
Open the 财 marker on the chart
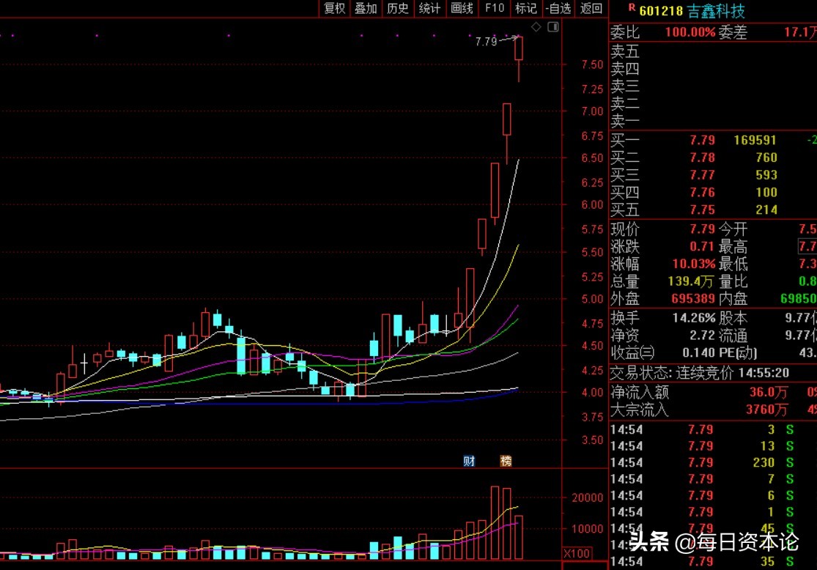(469, 461)
